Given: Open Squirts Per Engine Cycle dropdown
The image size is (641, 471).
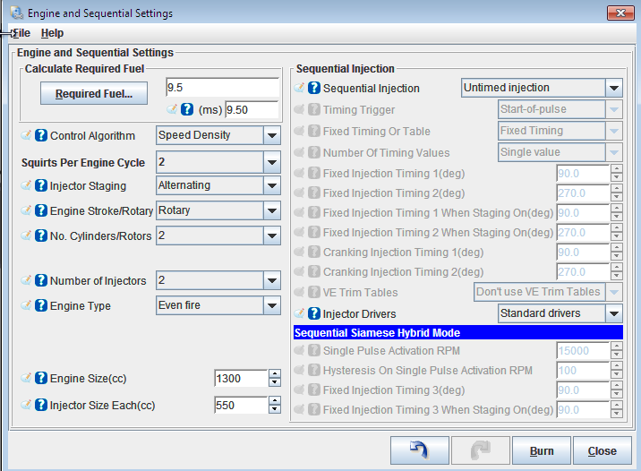Looking at the screenshot, I should tap(272, 162).
